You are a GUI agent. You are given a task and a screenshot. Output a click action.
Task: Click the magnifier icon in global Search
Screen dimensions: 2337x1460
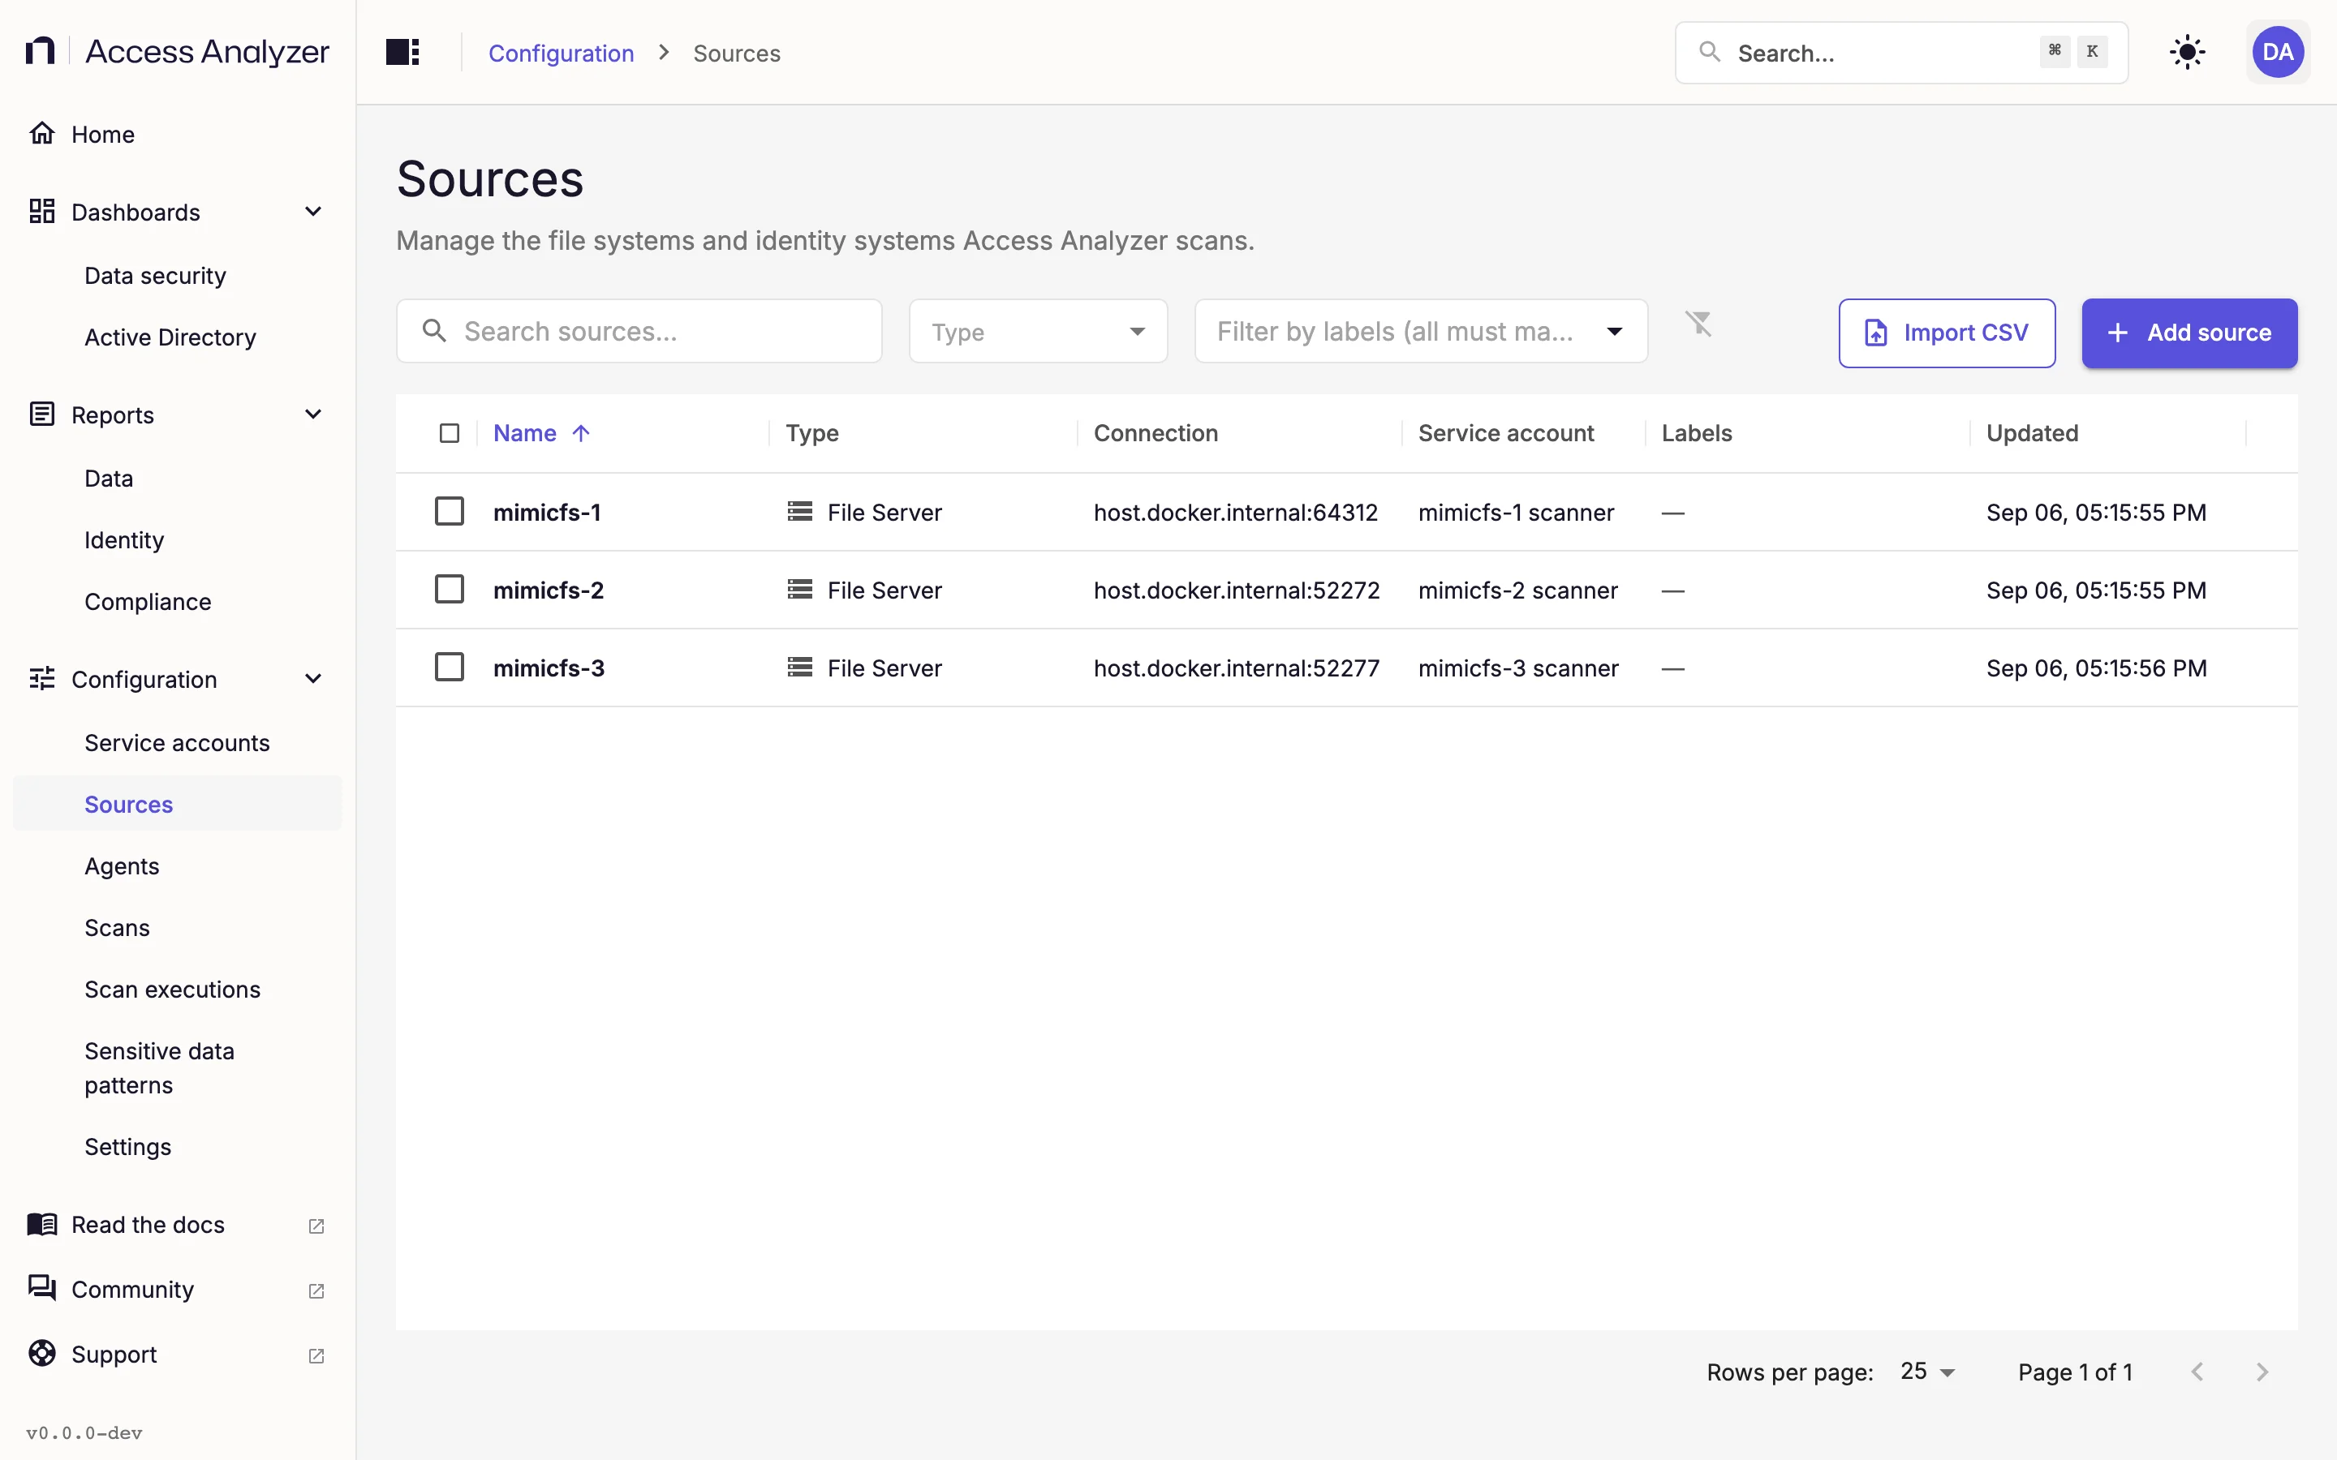(x=1709, y=52)
